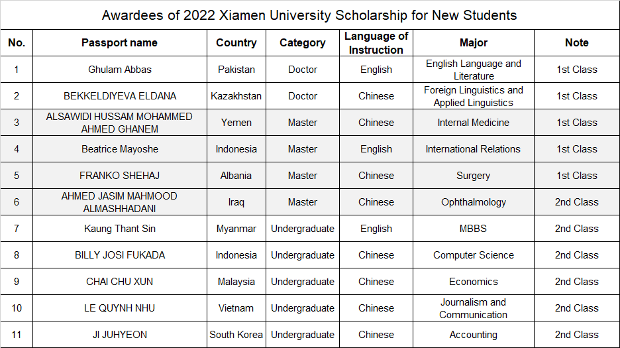Select the "LE QUYNH NHU" name cell

point(119,308)
